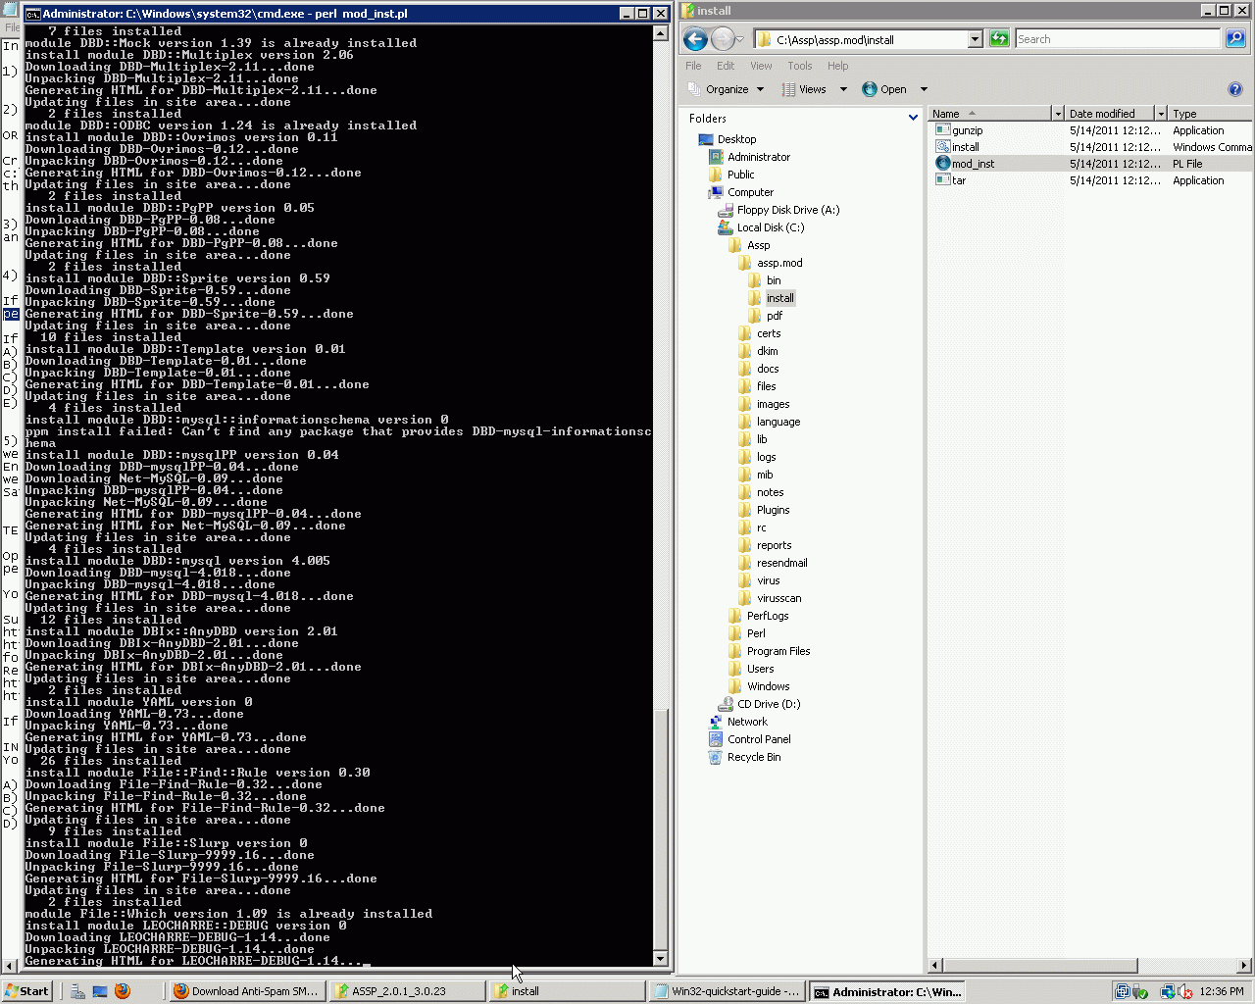1255x1004 pixels.
Task: Click the Network icon in Folders tree
Action: (716, 722)
